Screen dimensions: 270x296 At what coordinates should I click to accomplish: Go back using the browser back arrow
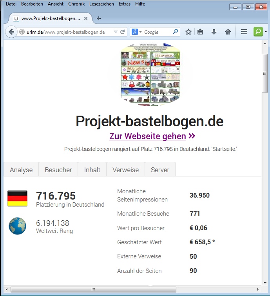point(11,32)
